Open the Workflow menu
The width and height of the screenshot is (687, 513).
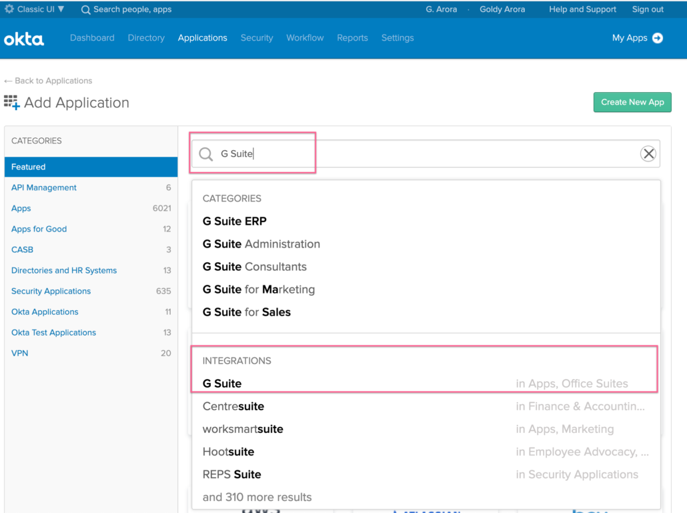tap(305, 38)
